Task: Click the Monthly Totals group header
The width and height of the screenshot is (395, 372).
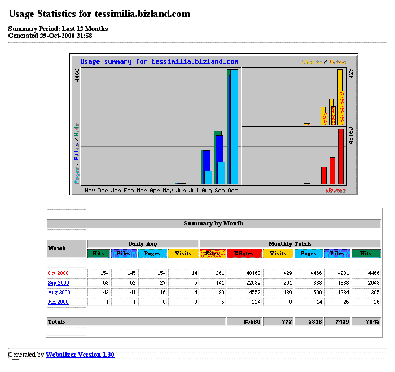Action: [290, 243]
